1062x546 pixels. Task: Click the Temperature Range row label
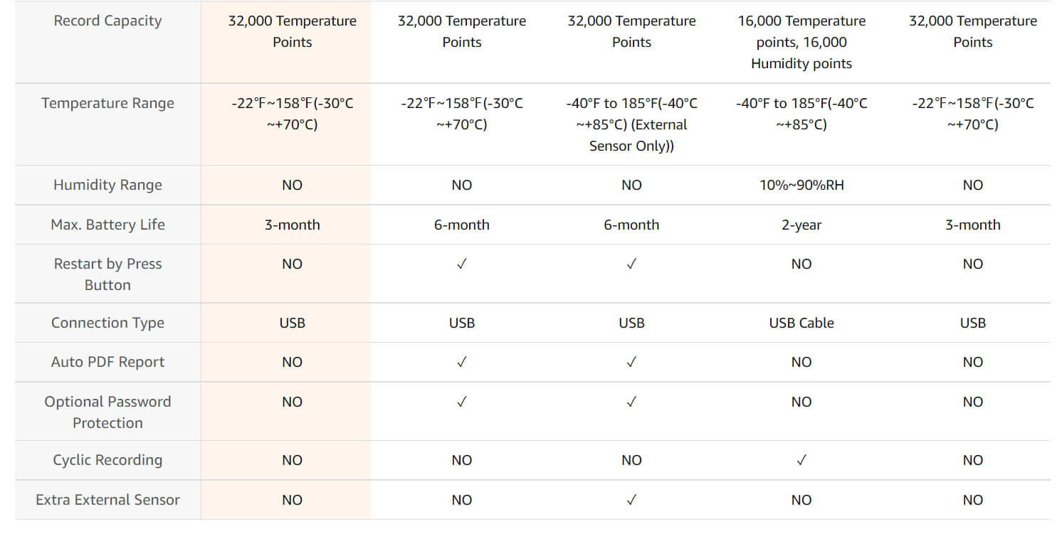tap(107, 103)
